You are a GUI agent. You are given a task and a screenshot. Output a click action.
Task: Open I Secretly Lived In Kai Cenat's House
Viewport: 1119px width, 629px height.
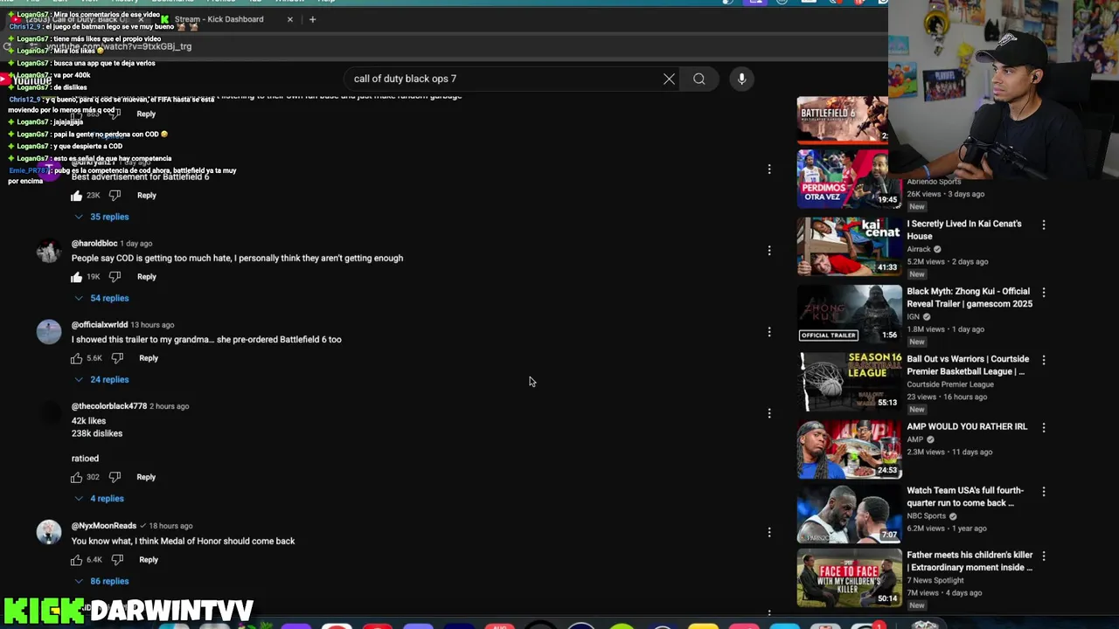[x=964, y=230]
